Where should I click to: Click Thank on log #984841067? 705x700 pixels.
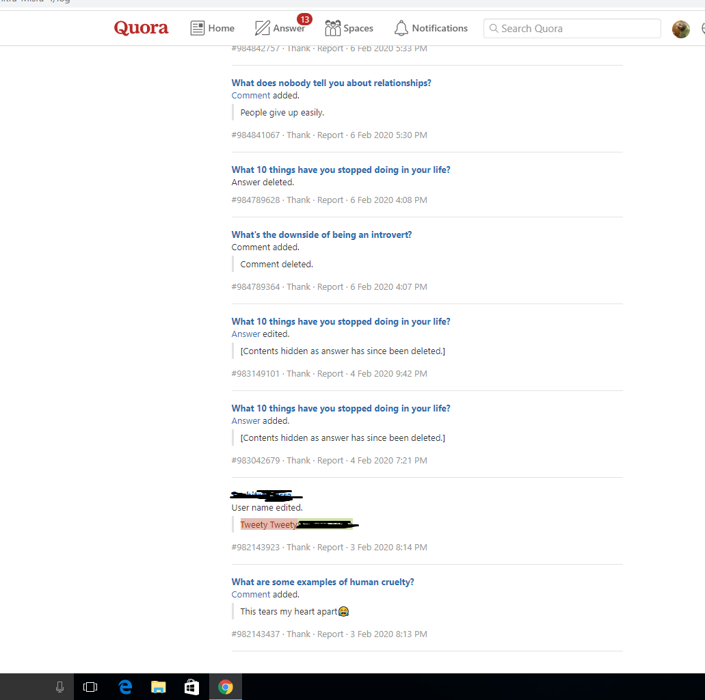pos(299,135)
